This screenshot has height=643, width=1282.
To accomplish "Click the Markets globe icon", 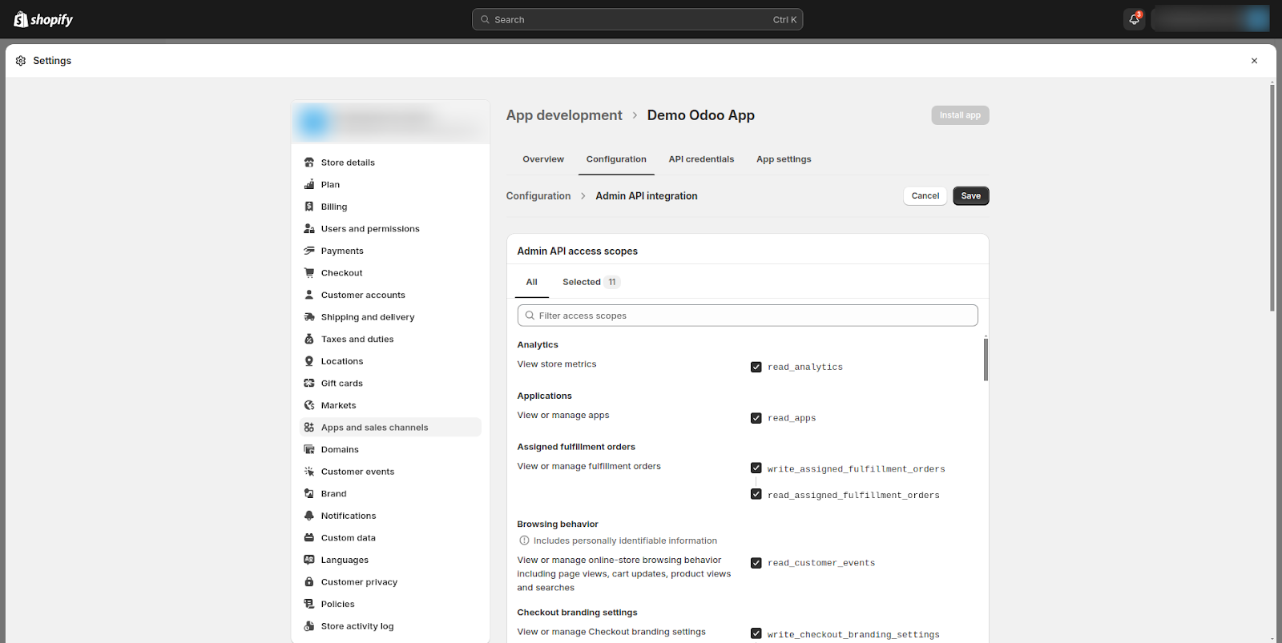I will [x=309, y=405].
